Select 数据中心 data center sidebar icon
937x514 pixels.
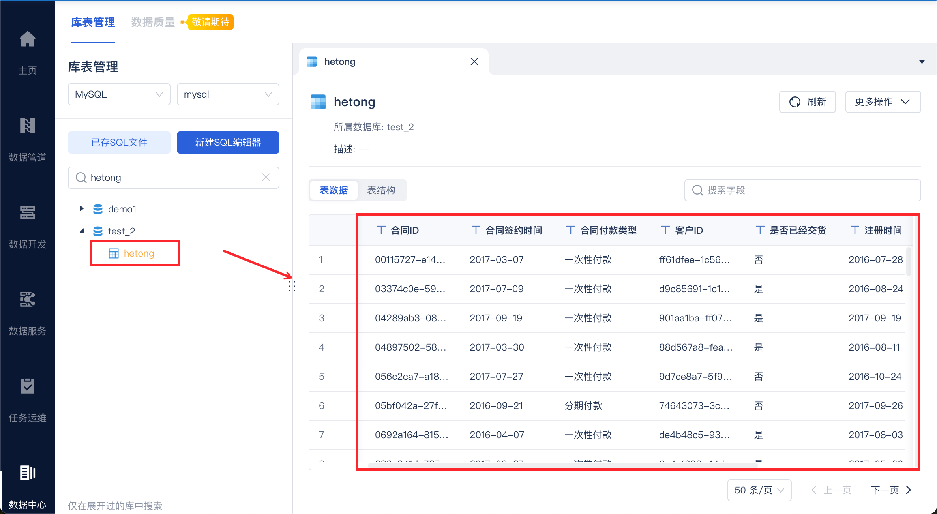click(27, 473)
